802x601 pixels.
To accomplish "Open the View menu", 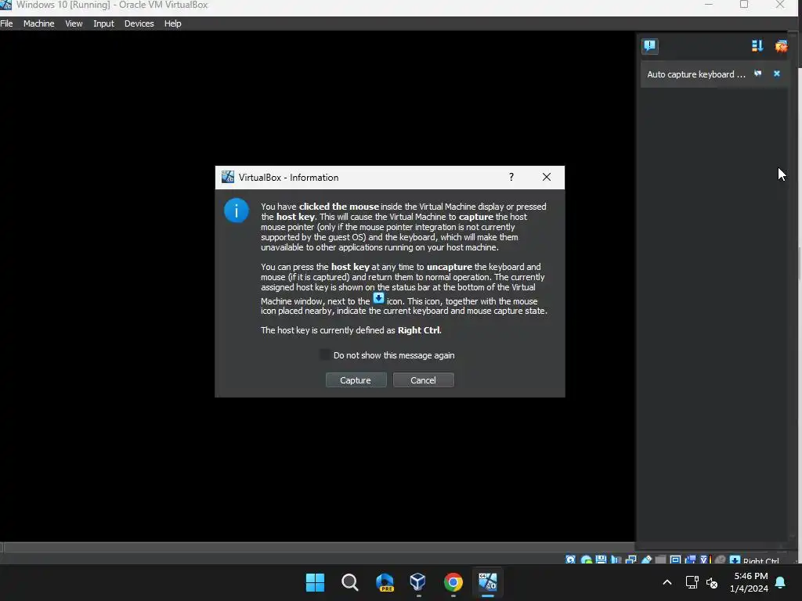I will 74,23.
